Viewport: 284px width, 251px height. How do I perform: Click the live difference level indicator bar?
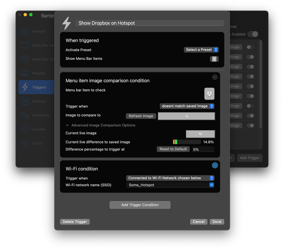point(187,142)
